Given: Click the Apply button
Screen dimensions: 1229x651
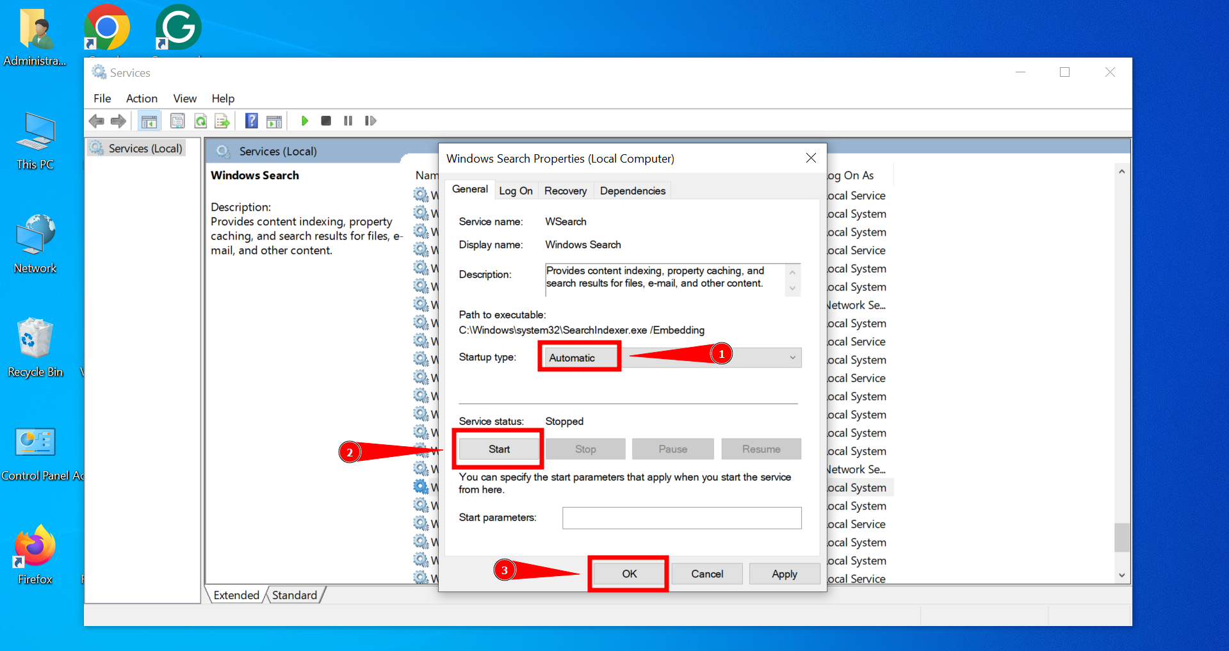Looking at the screenshot, I should [x=785, y=574].
